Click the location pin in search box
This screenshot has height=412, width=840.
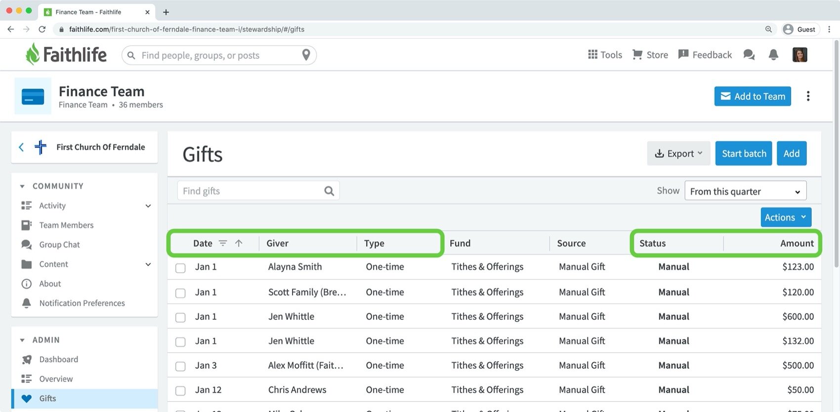pyautogui.click(x=306, y=55)
